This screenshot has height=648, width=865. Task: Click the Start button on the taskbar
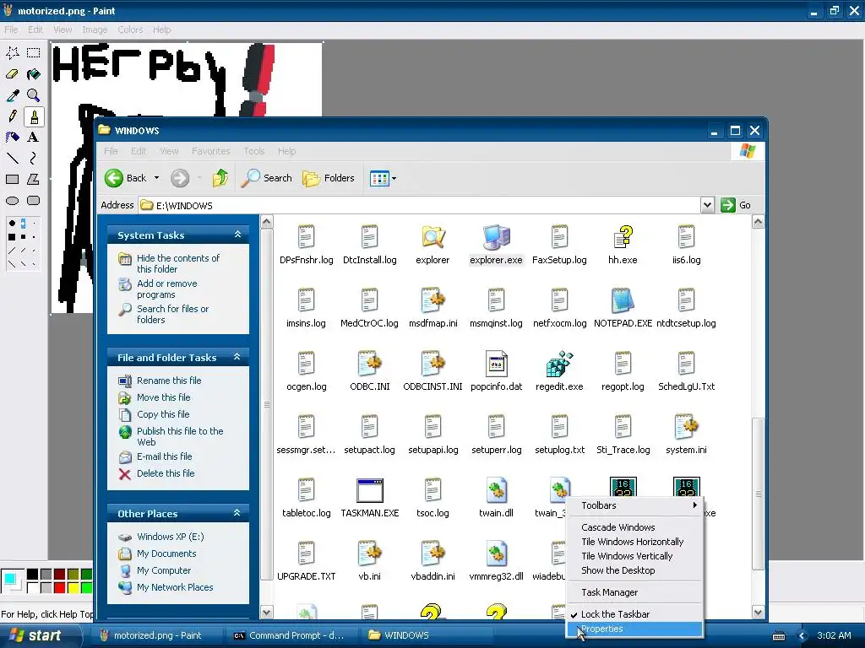click(x=37, y=635)
